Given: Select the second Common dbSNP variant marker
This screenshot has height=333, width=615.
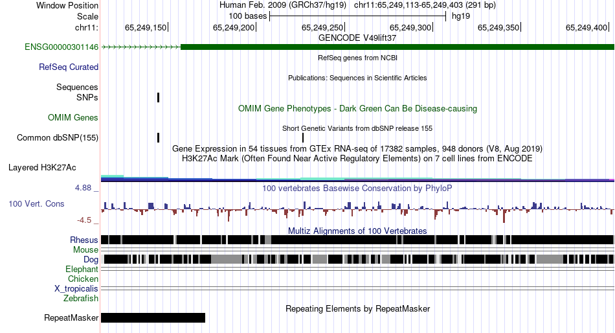Looking at the screenshot, I should click(303, 138).
